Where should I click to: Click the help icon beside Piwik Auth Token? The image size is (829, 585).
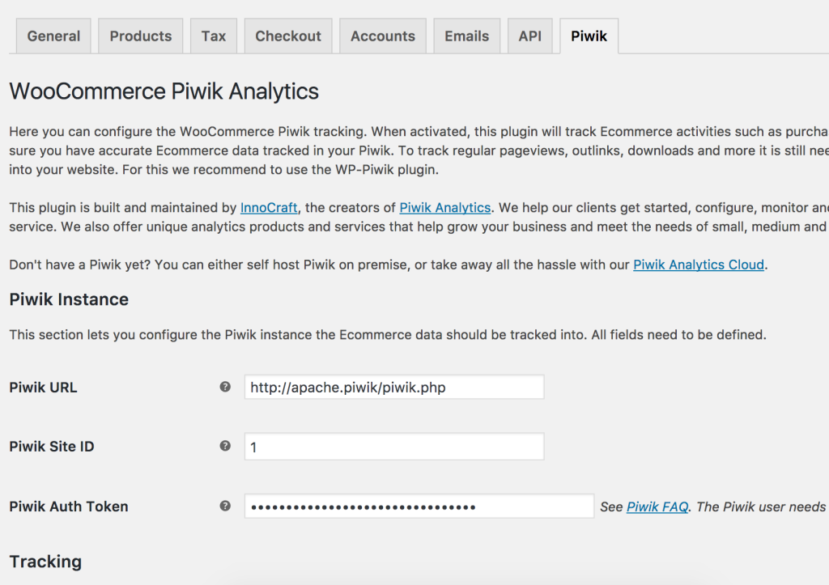click(225, 506)
